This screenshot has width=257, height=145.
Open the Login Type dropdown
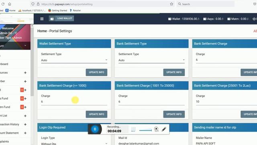pyautogui.click(x=74, y=143)
